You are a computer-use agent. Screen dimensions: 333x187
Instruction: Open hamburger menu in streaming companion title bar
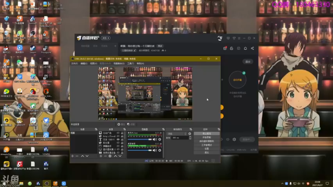coord(239,38)
